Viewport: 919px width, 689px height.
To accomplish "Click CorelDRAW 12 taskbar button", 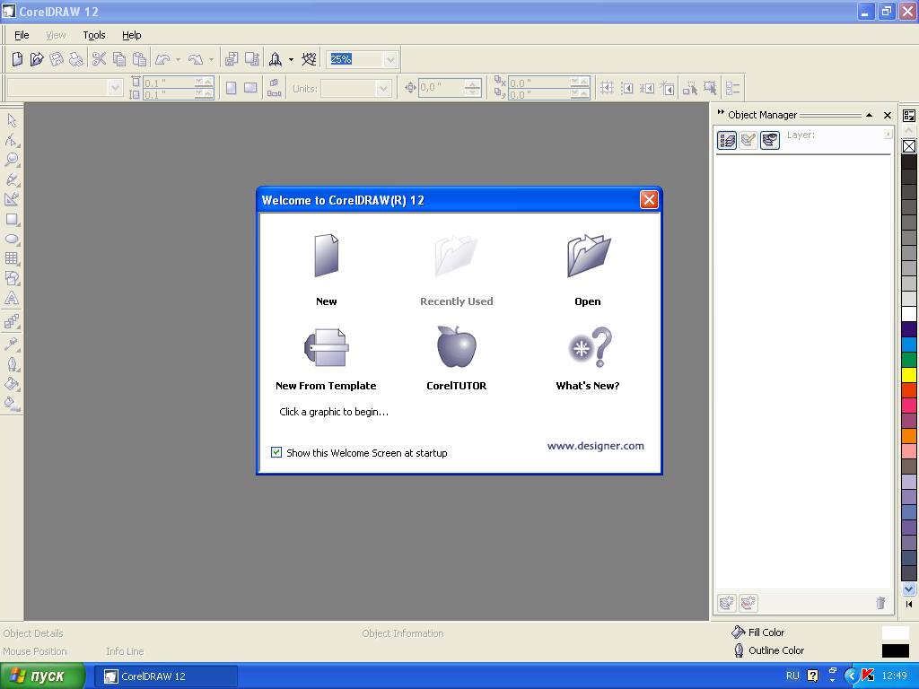I will 166,676.
